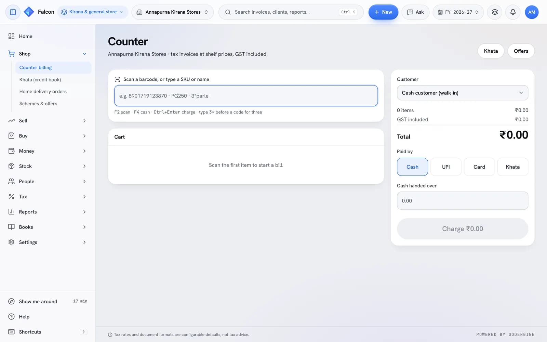
Task: Expand the Buy section chevron
Action: click(84, 136)
